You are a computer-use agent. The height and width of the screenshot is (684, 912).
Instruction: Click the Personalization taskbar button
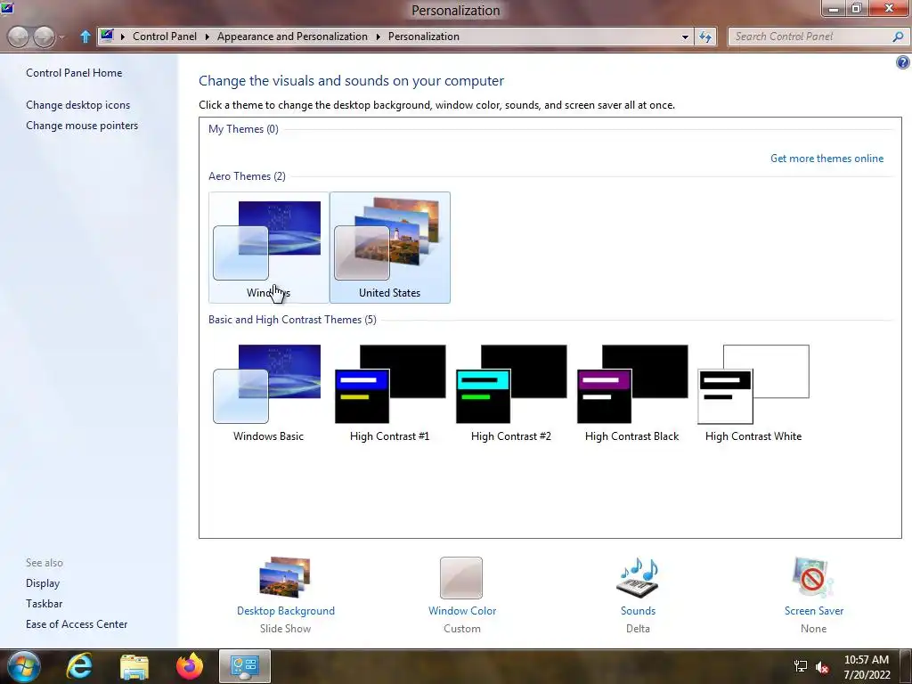(x=245, y=666)
